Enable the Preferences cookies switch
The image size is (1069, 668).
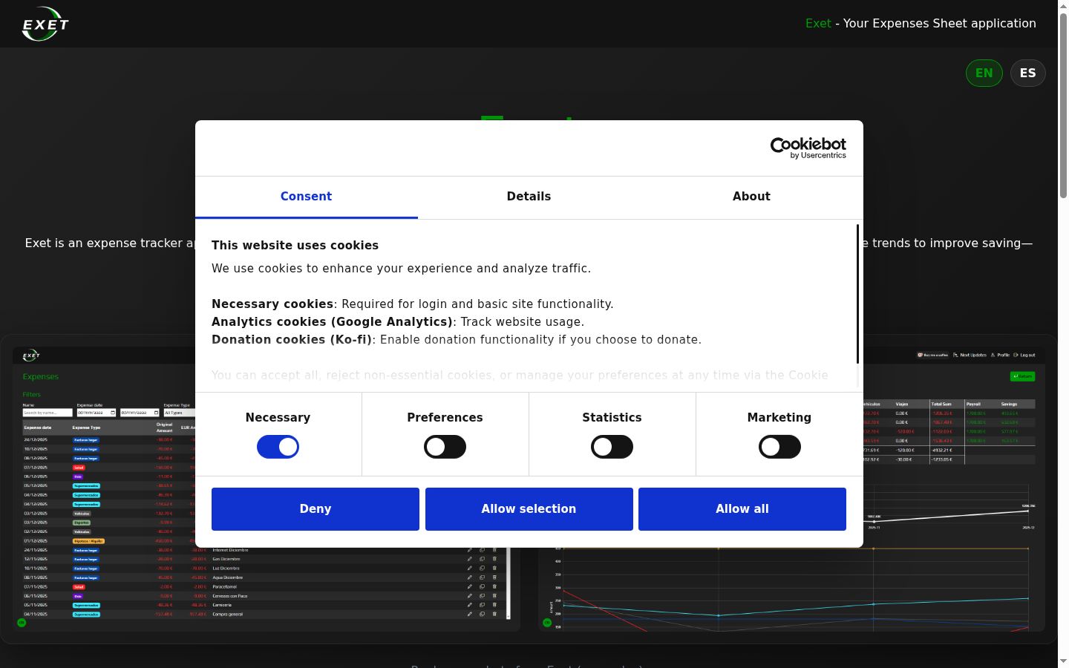pyautogui.click(x=445, y=447)
